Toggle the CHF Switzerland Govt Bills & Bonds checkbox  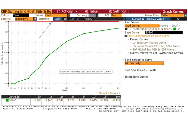(126, 29)
